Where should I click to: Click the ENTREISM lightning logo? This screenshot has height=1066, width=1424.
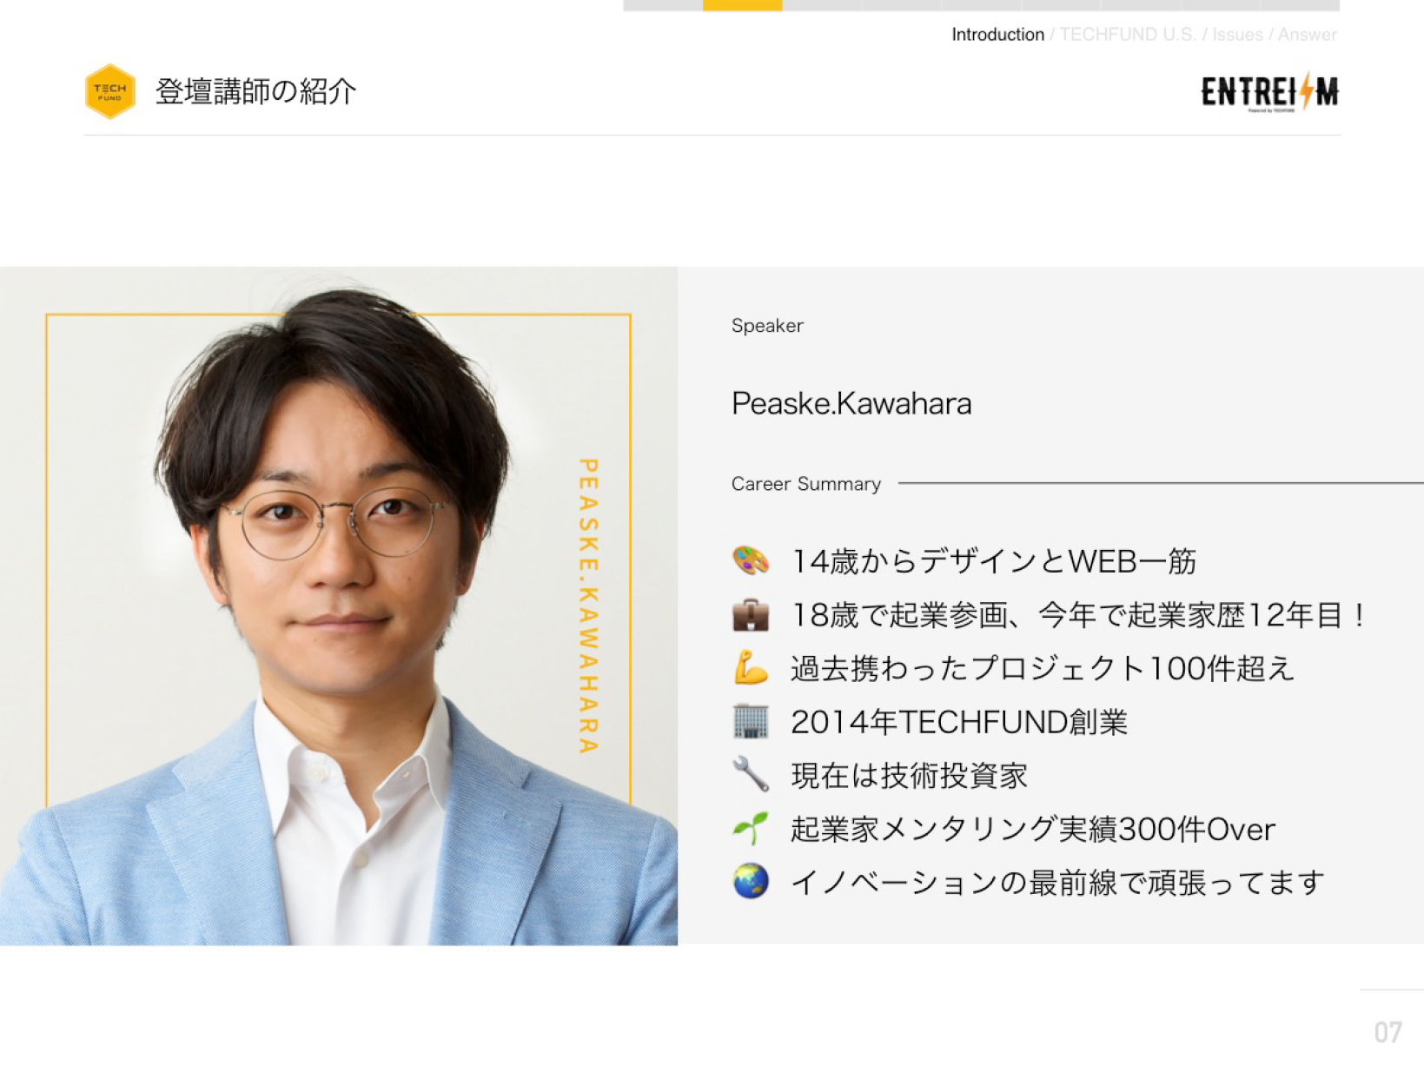pos(1269,93)
